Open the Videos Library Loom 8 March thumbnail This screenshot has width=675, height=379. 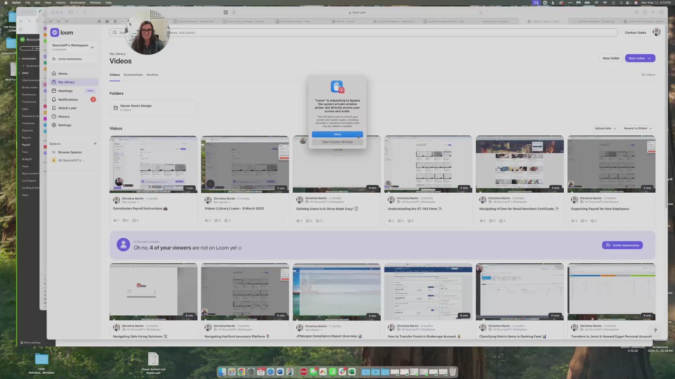coord(245,164)
